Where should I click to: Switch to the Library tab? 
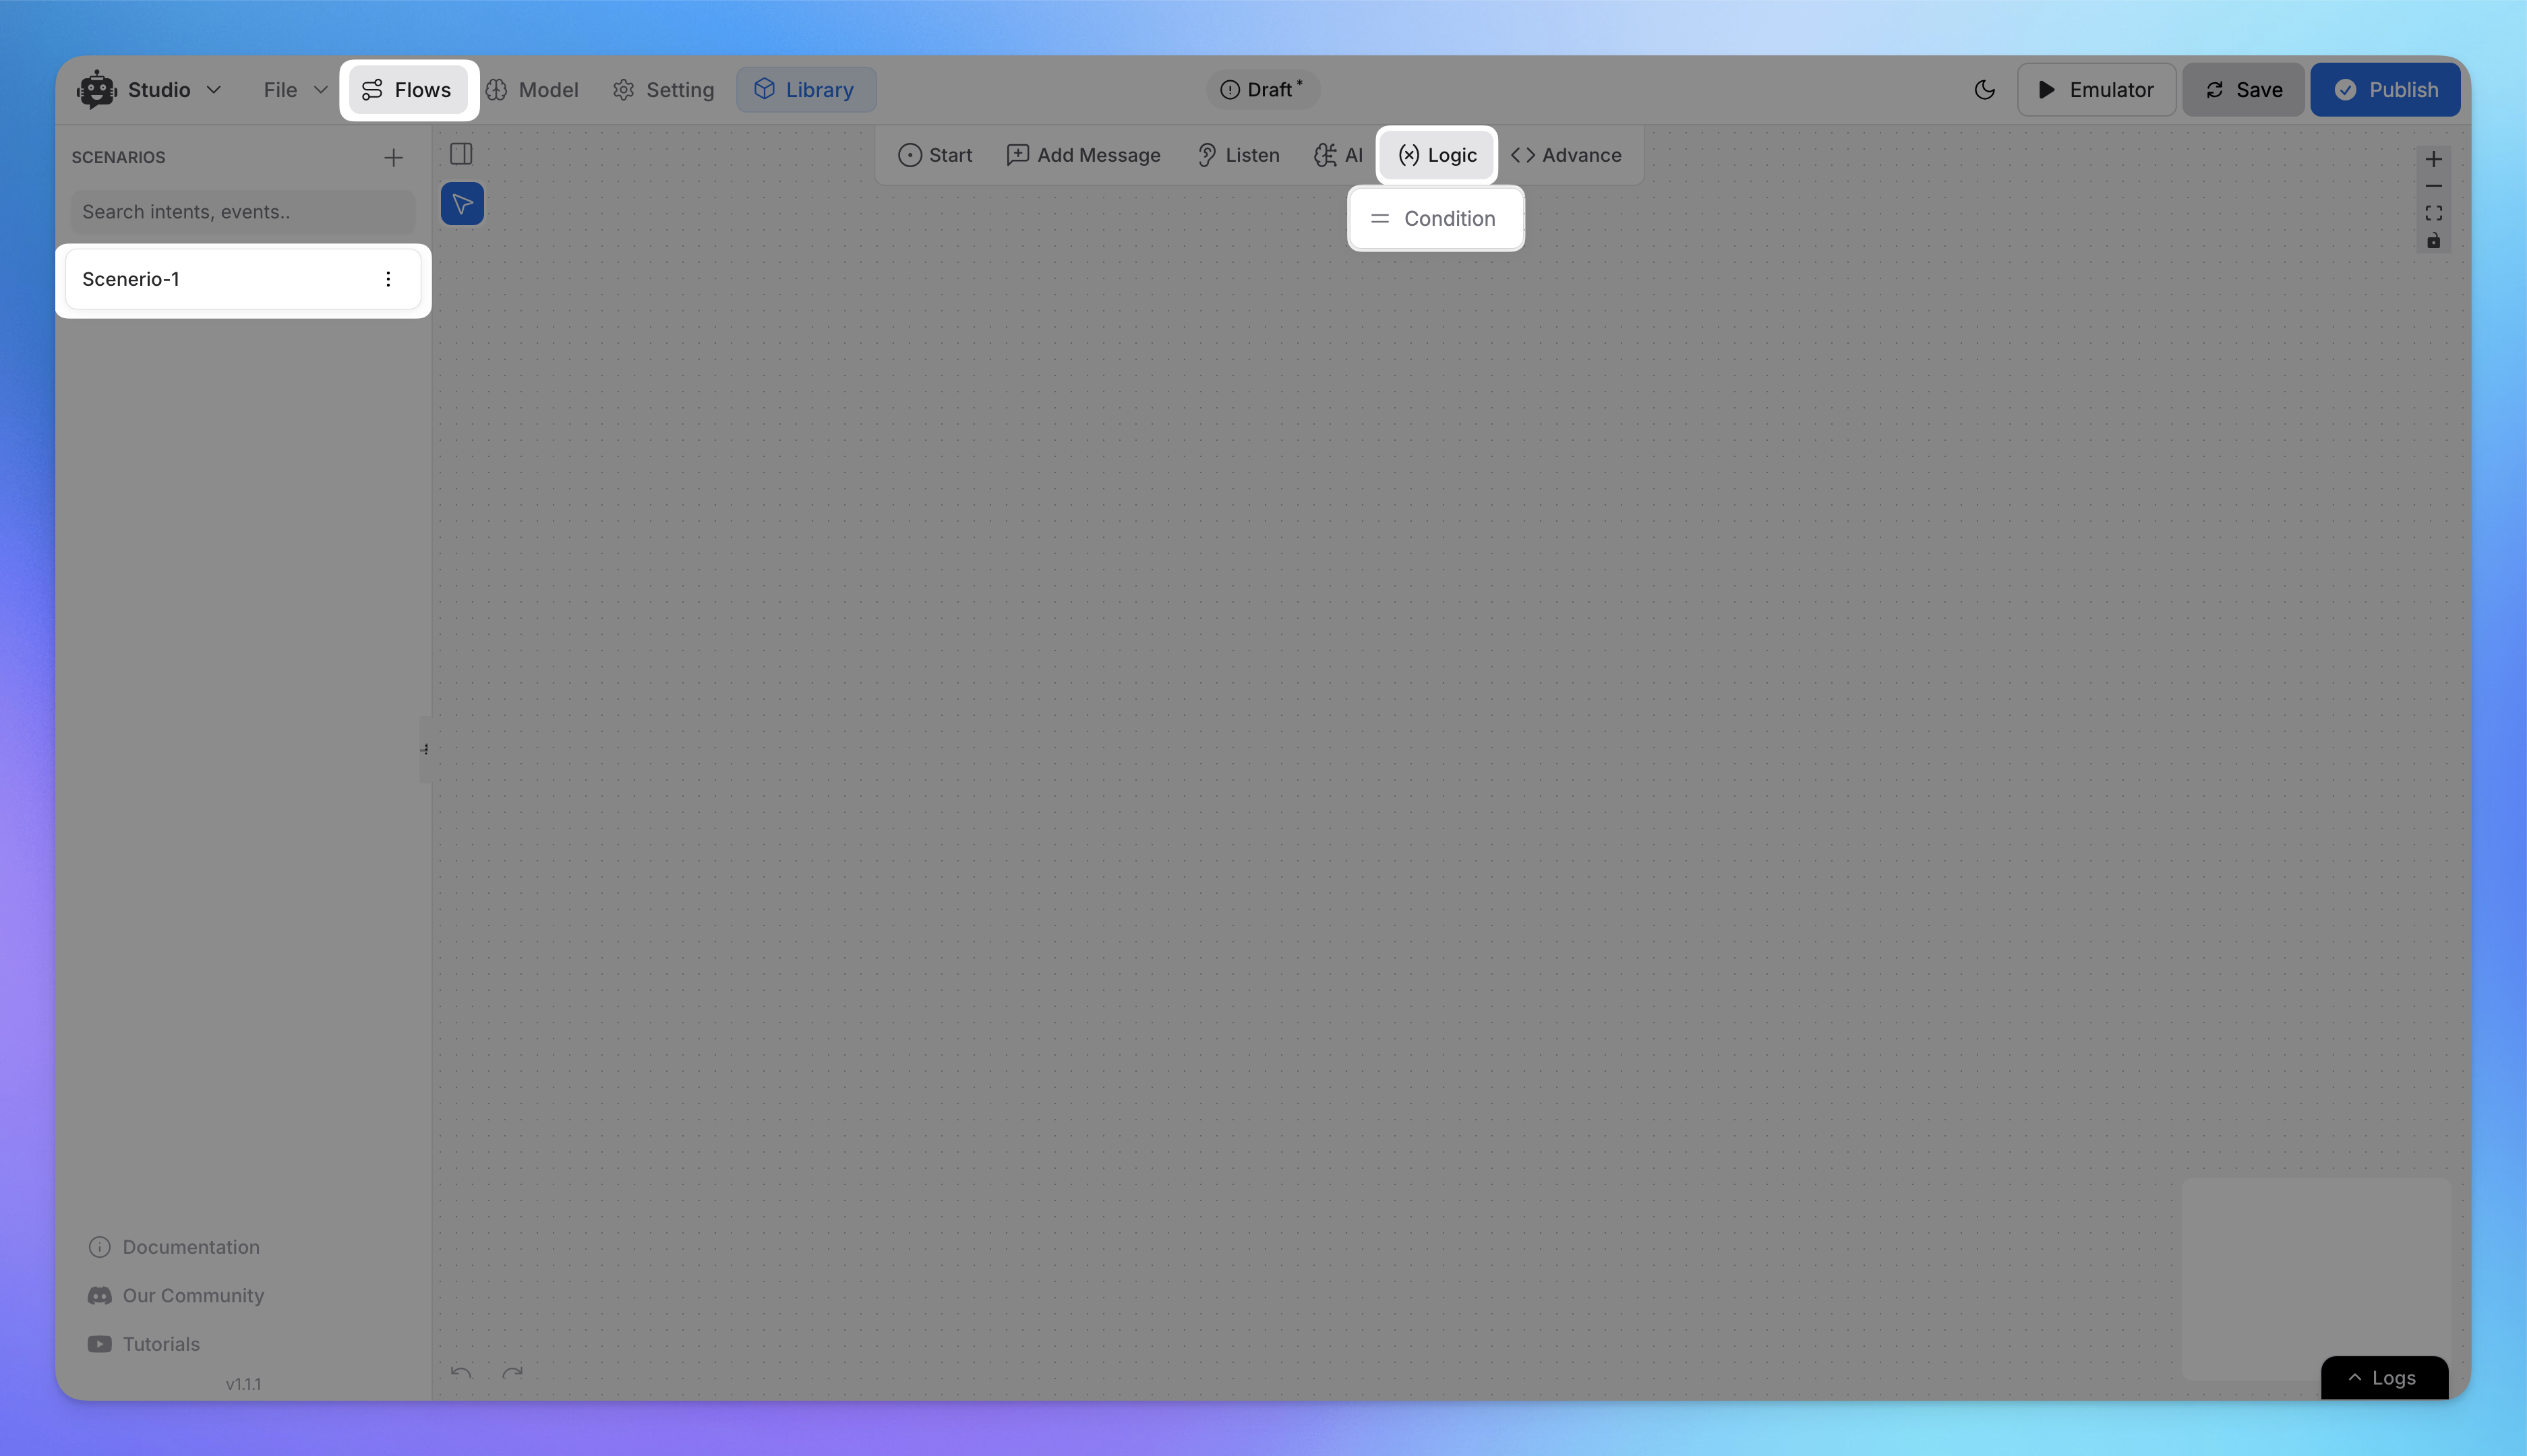point(804,88)
